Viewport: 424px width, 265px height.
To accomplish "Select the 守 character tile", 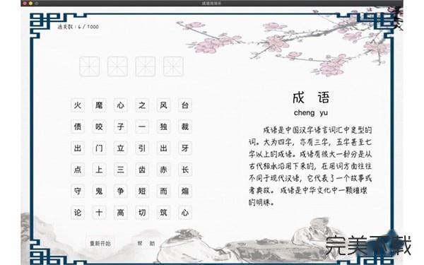I will click(78, 192).
